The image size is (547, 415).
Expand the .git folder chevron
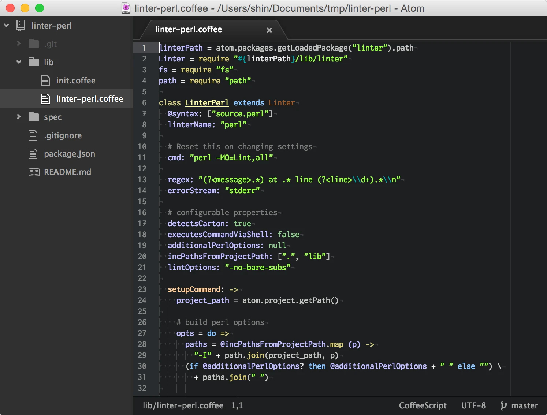(19, 44)
